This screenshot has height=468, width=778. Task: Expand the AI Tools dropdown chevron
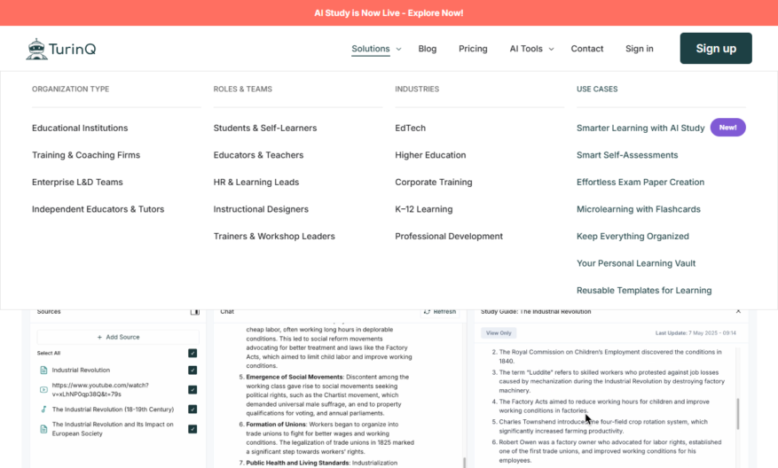tap(551, 49)
